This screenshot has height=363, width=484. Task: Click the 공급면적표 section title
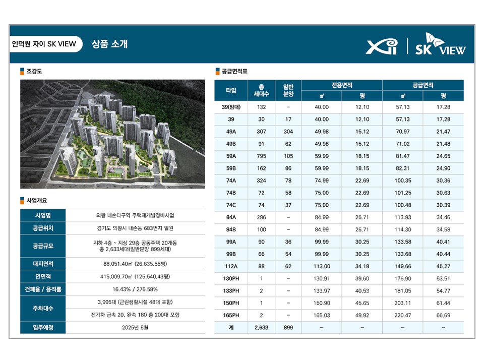234,71
